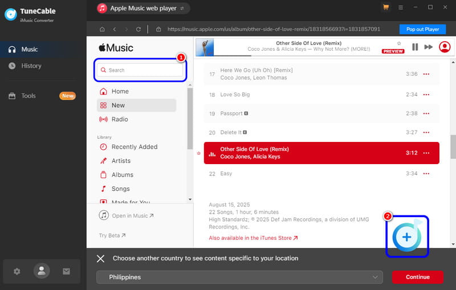Favorite the now playing track star
This screenshot has height=290, width=456.
[x=399, y=43]
